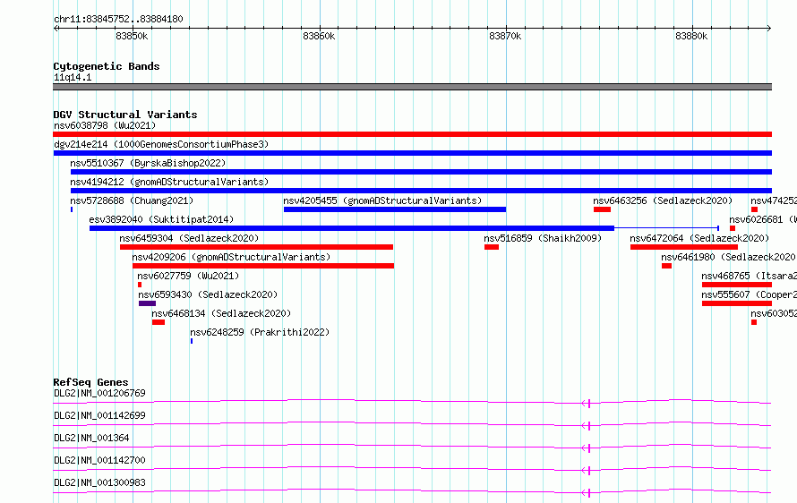
Task: Click the 83860k ruler position label
Action: coord(319,36)
